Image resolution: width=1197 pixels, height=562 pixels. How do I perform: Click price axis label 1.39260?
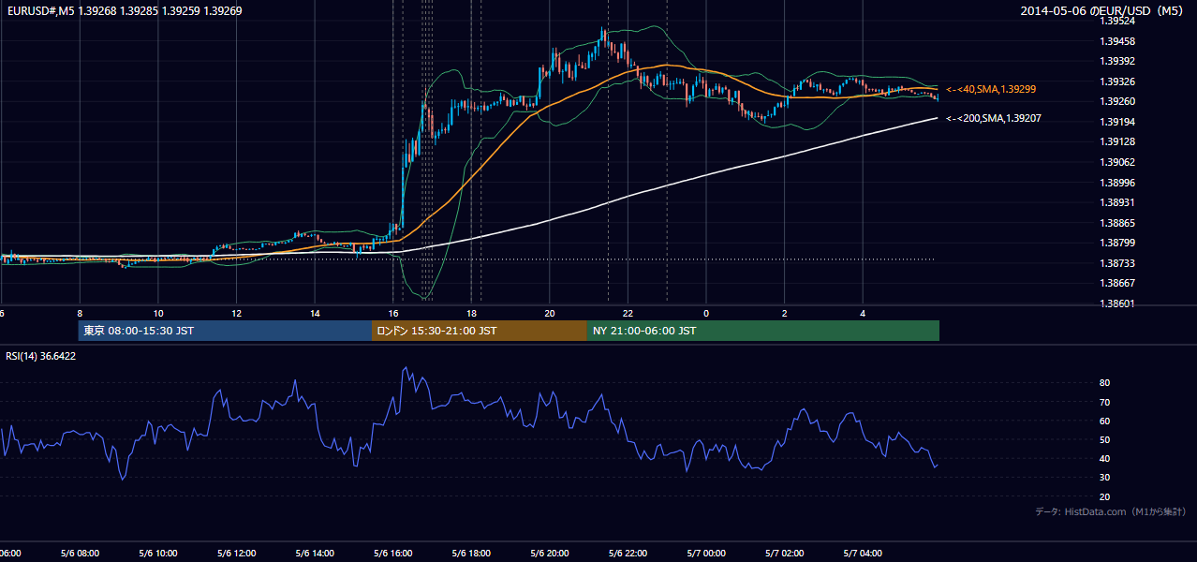click(1116, 101)
